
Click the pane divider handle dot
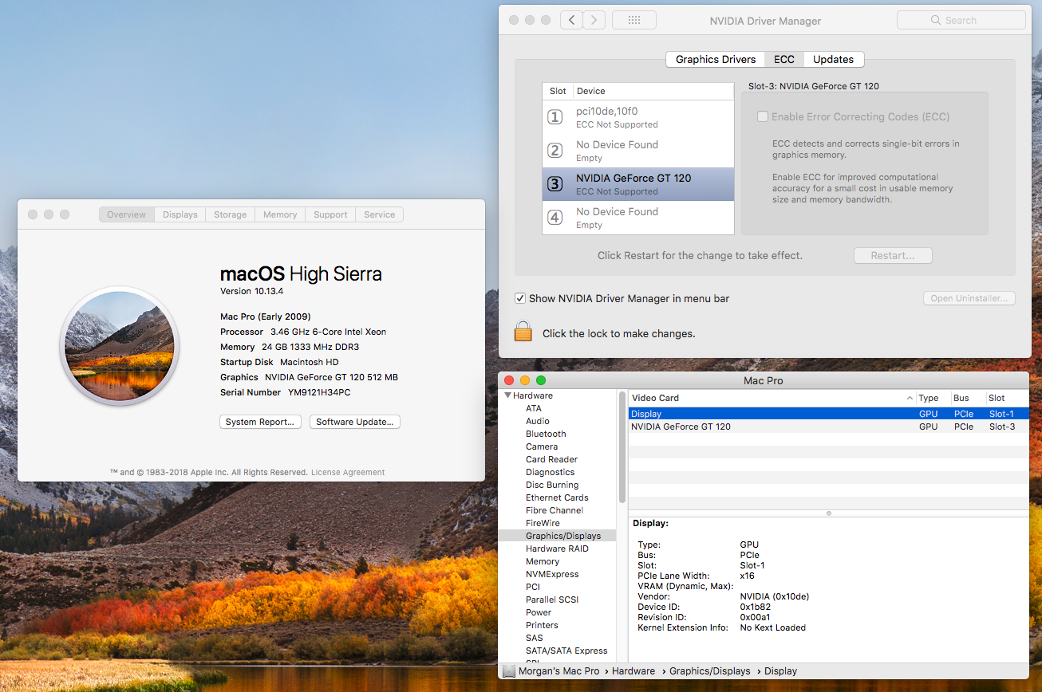pyautogui.click(x=829, y=513)
